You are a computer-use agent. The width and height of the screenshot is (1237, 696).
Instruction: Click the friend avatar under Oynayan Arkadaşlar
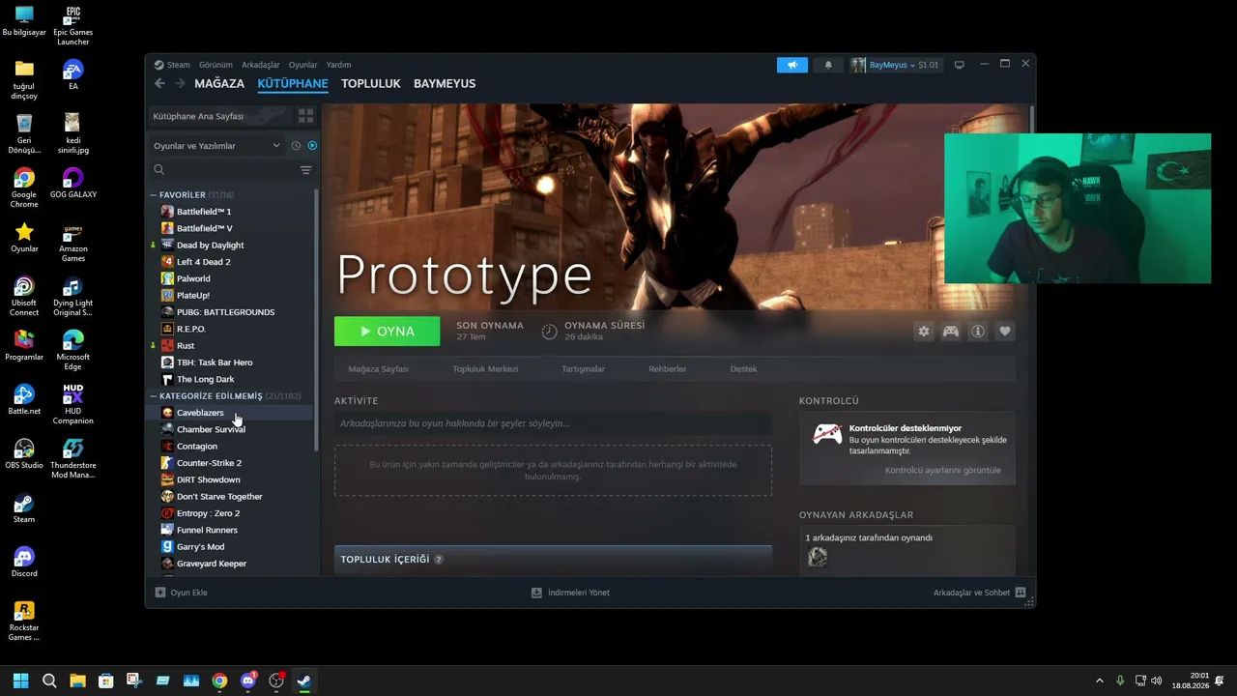818,557
